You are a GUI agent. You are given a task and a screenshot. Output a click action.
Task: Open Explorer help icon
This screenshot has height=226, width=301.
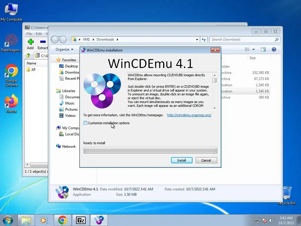point(274,49)
